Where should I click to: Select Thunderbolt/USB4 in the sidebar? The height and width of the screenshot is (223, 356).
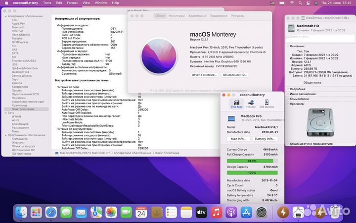point(24,61)
